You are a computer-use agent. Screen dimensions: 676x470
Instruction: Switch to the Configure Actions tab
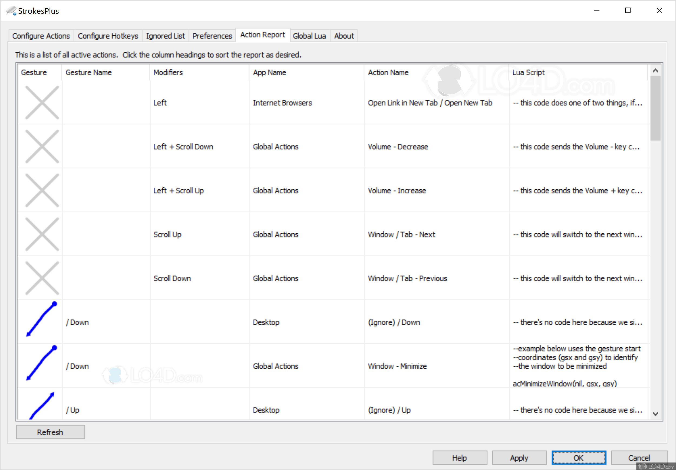point(41,36)
